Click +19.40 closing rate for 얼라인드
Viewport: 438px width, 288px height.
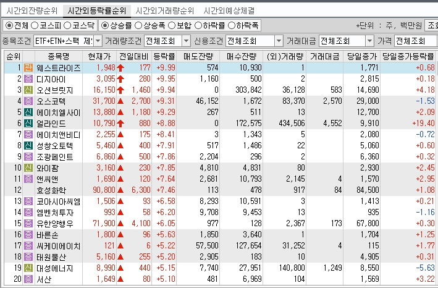coord(423,123)
